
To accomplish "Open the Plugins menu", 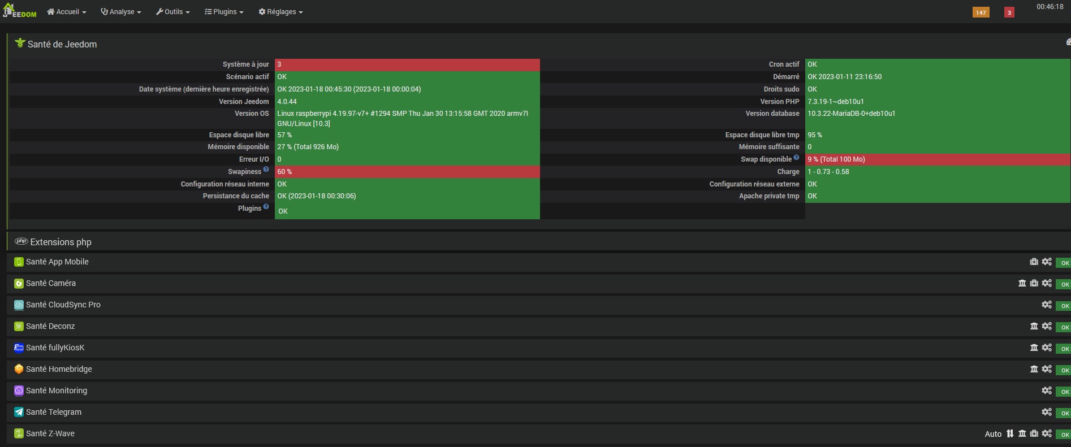I will (224, 12).
